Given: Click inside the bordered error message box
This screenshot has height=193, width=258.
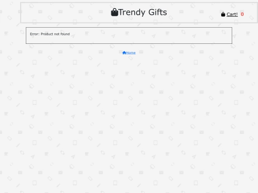Looking at the screenshot, I should 129,35.
